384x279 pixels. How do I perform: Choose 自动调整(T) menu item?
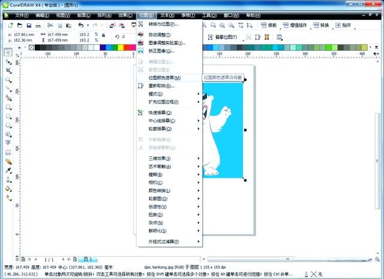click(x=169, y=35)
